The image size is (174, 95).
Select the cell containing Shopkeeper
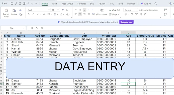[x=84, y=87]
